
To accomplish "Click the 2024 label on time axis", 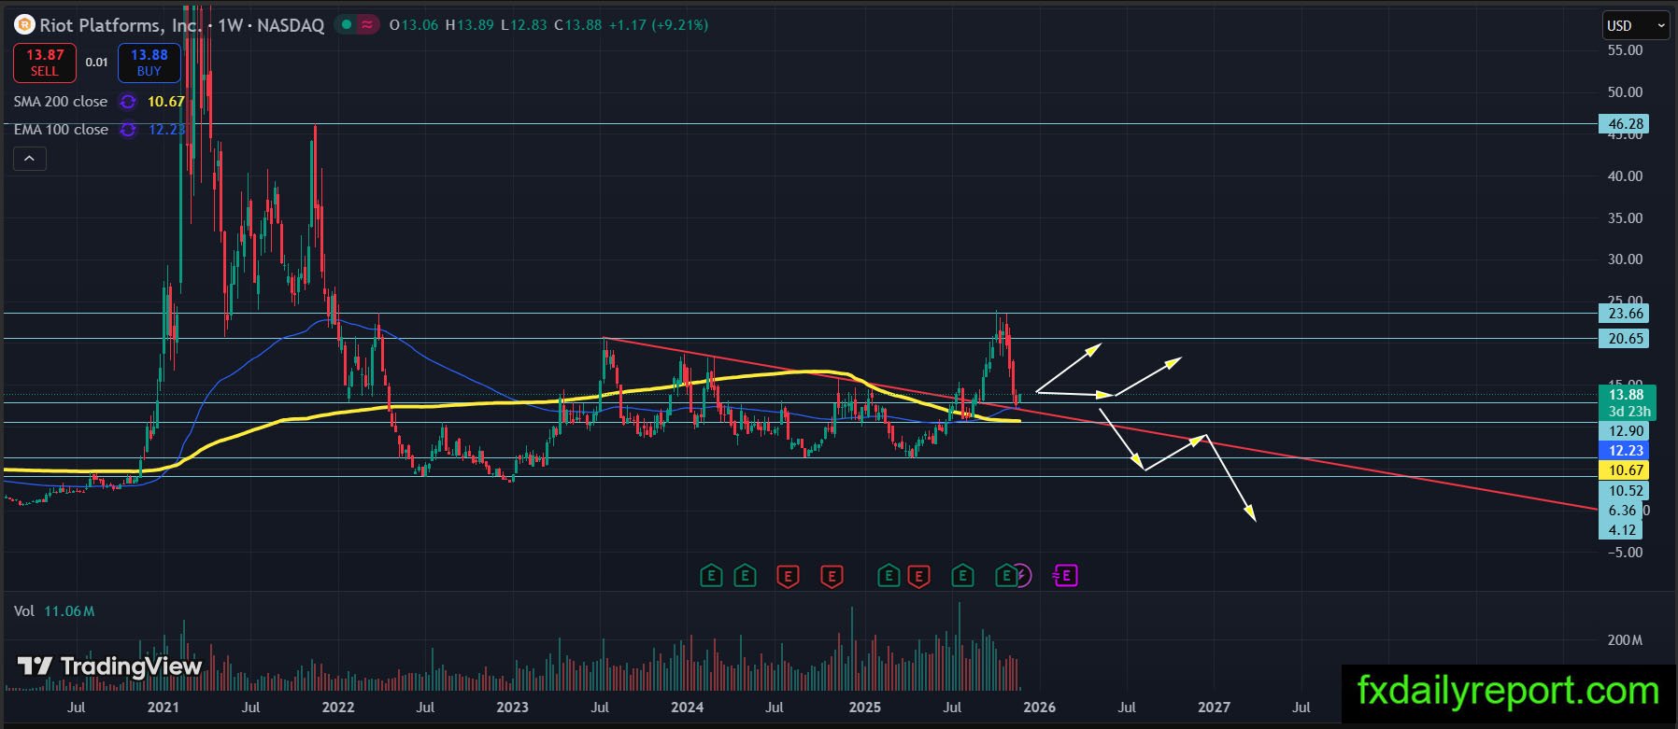I will [688, 708].
